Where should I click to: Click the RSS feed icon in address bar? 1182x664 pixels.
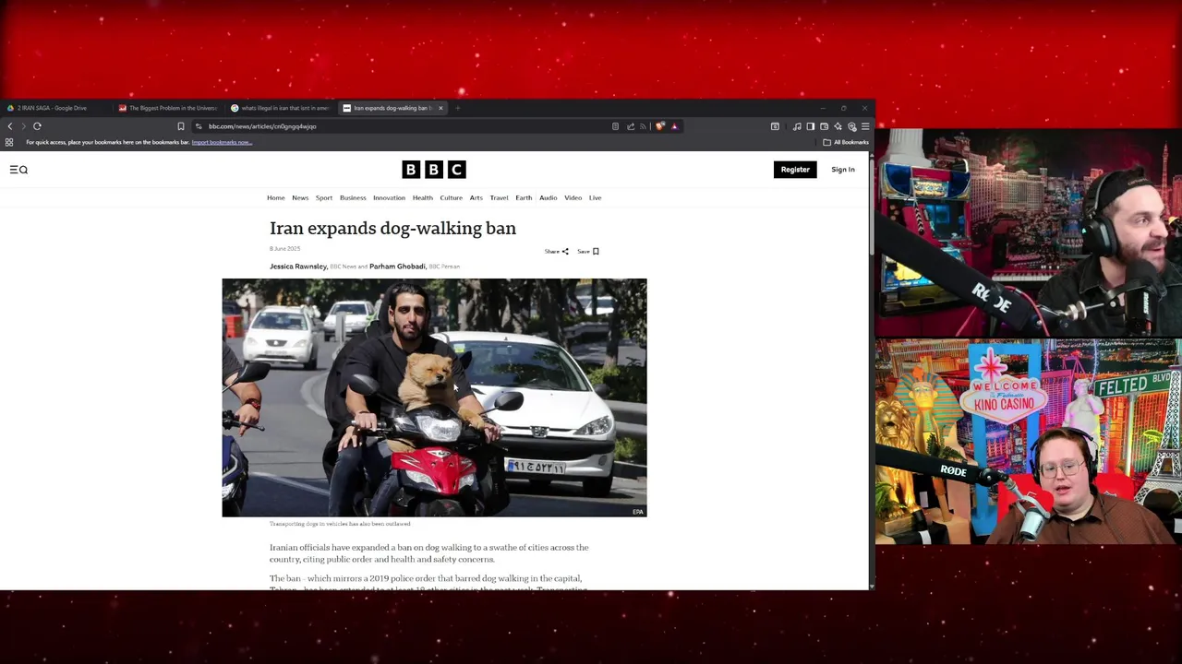(x=644, y=126)
